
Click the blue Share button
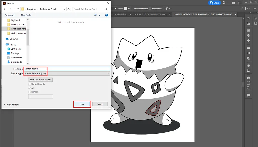click(x=214, y=3)
